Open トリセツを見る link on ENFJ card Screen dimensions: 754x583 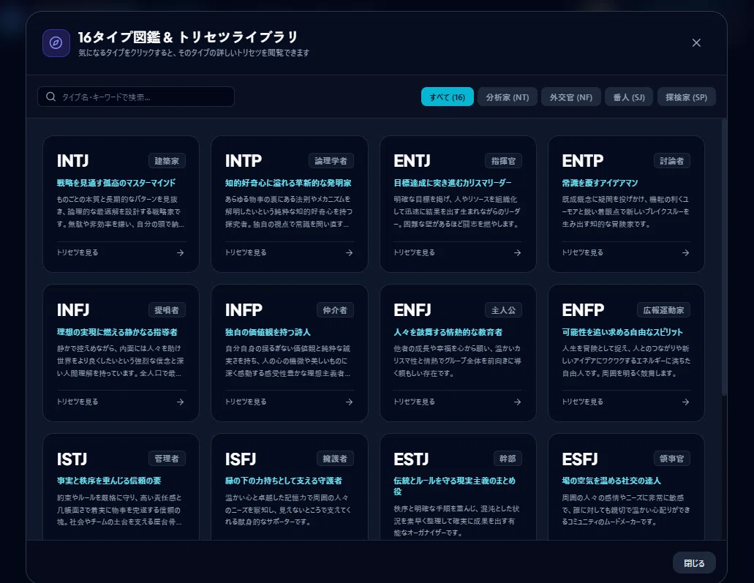pyautogui.click(x=414, y=402)
